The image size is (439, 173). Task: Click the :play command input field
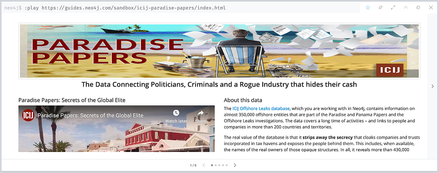point(180,8)
